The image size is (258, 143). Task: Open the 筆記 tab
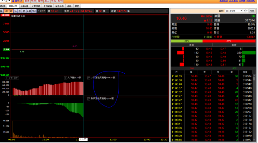pos(77,6)
